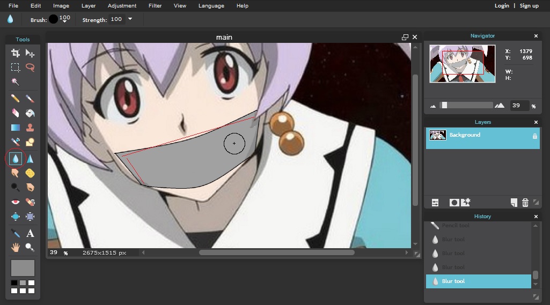
Task: Select the Smudge tool
Action: click(16, 173)
